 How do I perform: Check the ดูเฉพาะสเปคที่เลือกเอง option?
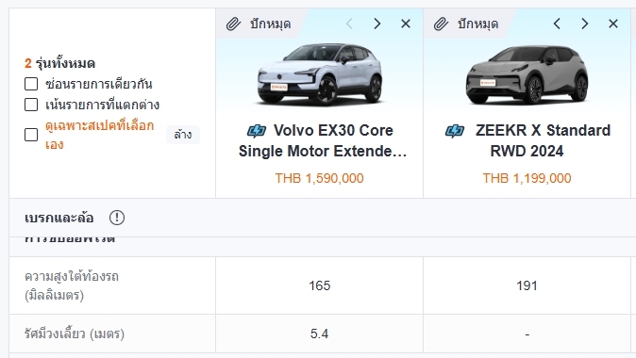tap(31, 135)
